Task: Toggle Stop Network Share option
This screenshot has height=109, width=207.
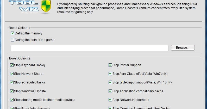Action: point(12,74)
